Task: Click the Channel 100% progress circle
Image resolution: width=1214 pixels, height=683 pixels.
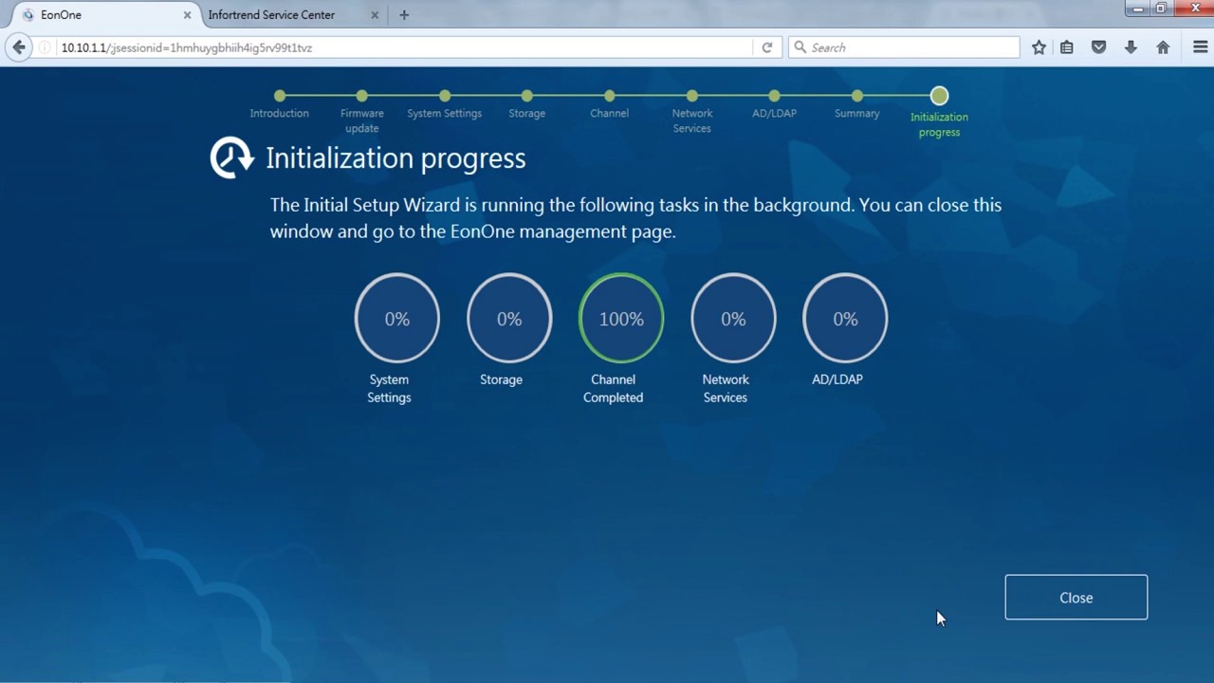Action: [x=621, y=319]
